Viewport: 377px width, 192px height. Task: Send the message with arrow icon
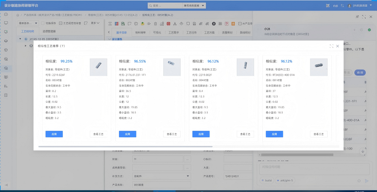(x=367, y=181)
